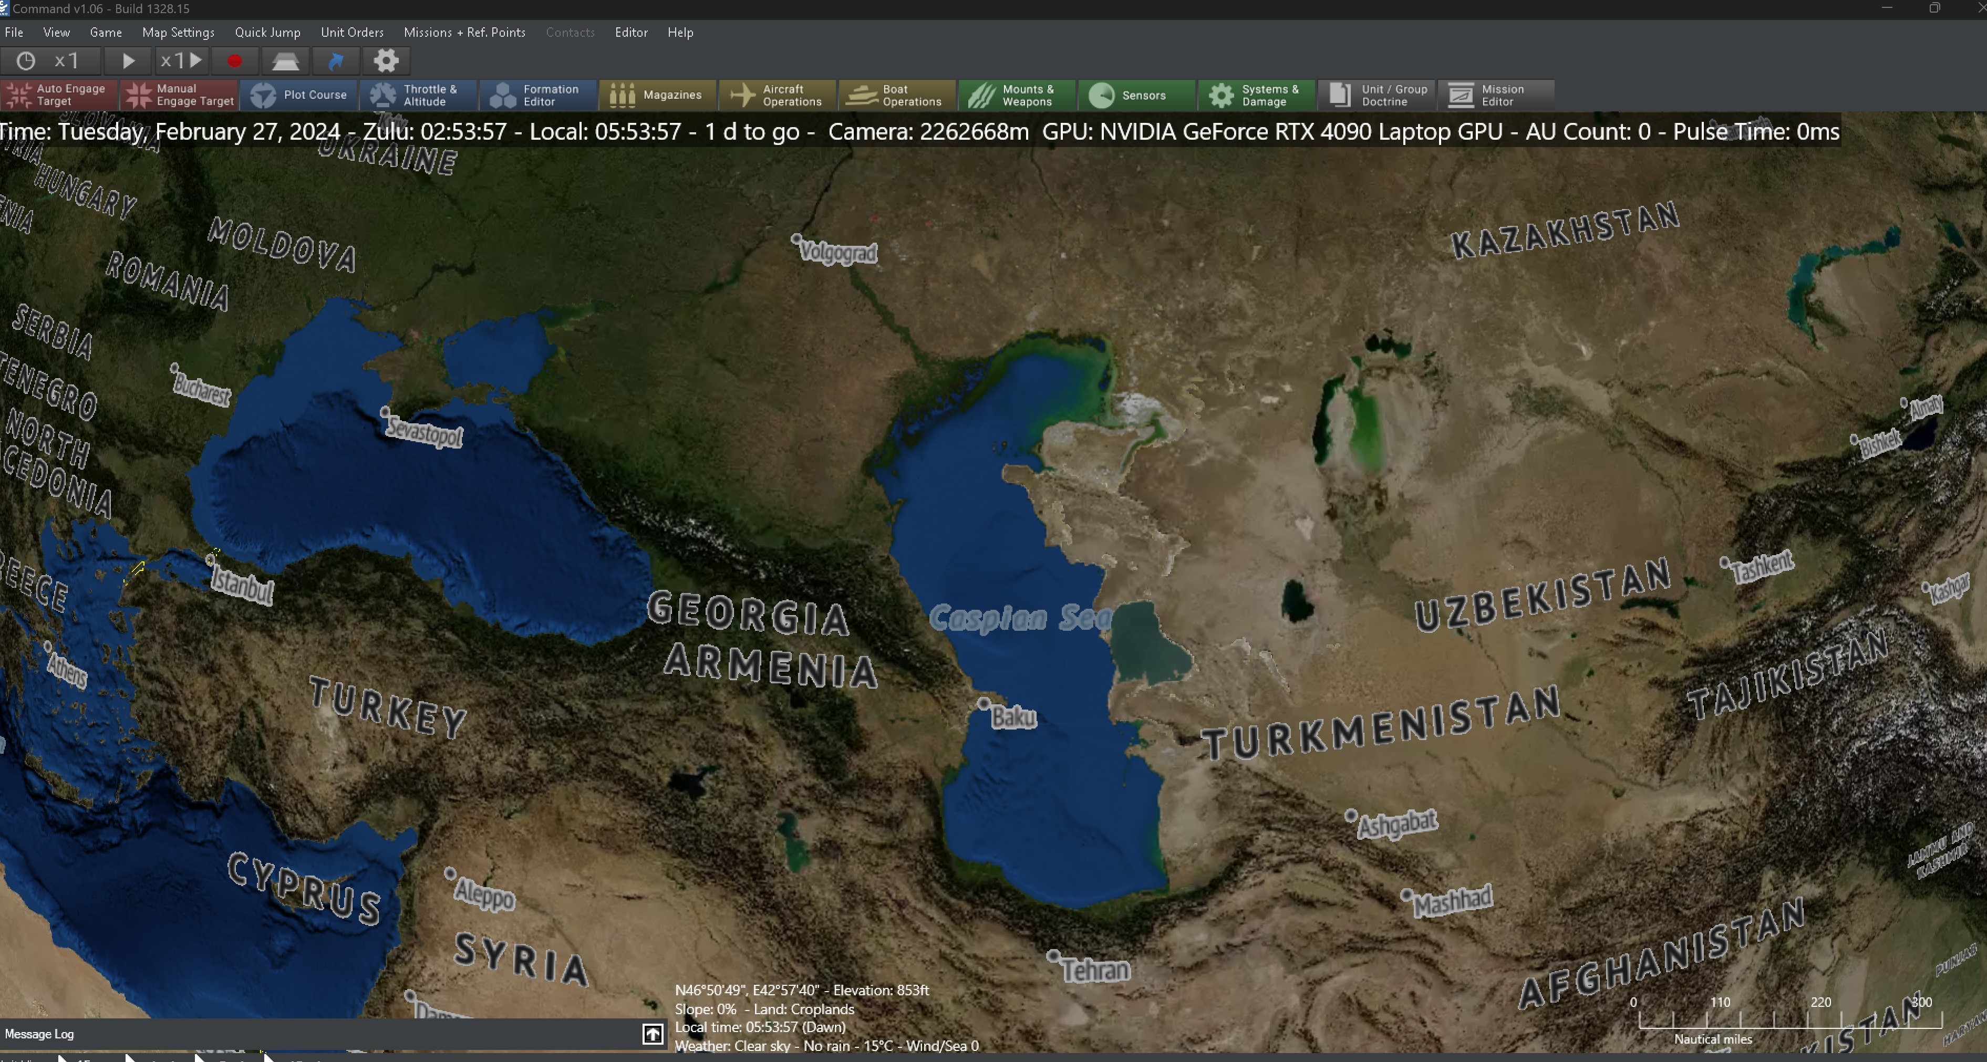The width and height of the screenshot is (1987, 1062).
Task: Open the Mission Editor toolbar button
Action: pos(1496,96)
